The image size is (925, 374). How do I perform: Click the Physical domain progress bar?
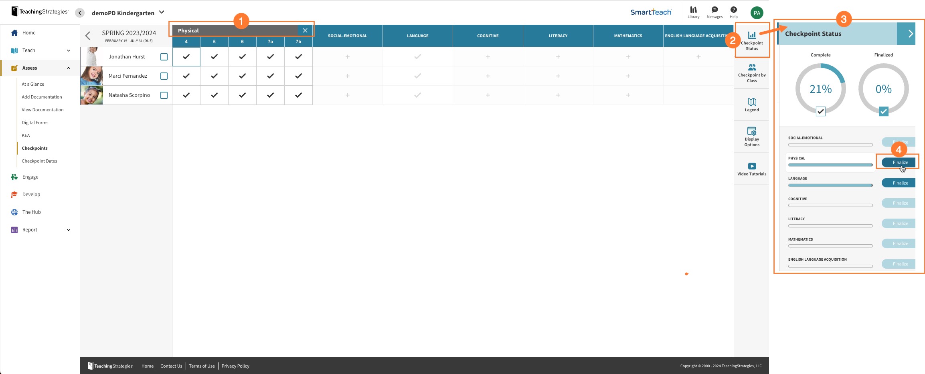click(830, 165)
